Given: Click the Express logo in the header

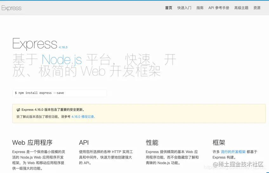Looking at the screenshot, I should [11, 8].
